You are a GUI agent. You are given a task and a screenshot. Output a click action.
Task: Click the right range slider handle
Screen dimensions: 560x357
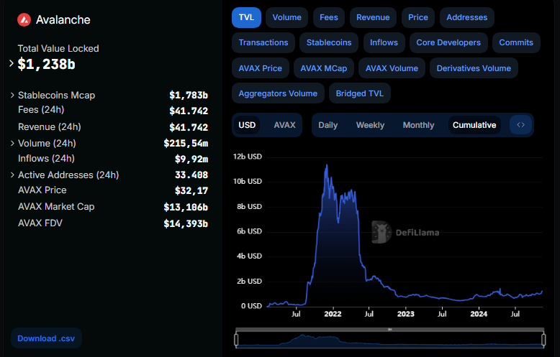[x=543, y=340]
